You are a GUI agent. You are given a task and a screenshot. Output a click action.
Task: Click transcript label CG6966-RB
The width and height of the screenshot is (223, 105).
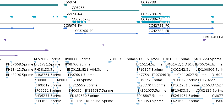click(81, 19)
